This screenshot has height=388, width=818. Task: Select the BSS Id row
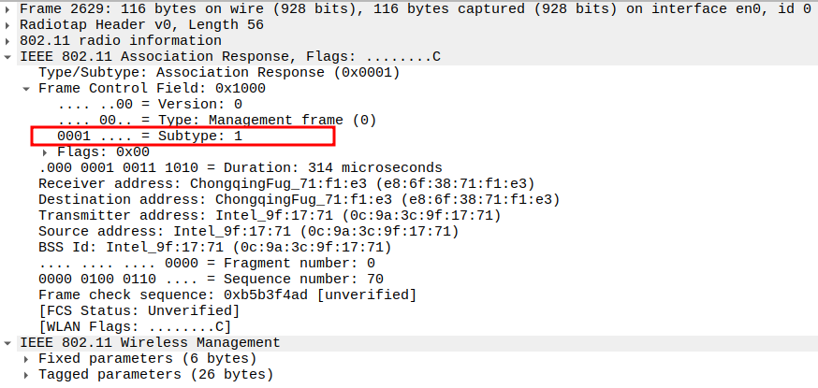(213, 247)
